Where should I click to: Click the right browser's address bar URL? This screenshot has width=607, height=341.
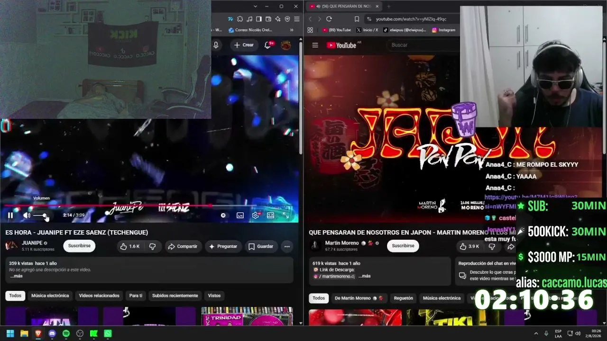tap(411, 19)
